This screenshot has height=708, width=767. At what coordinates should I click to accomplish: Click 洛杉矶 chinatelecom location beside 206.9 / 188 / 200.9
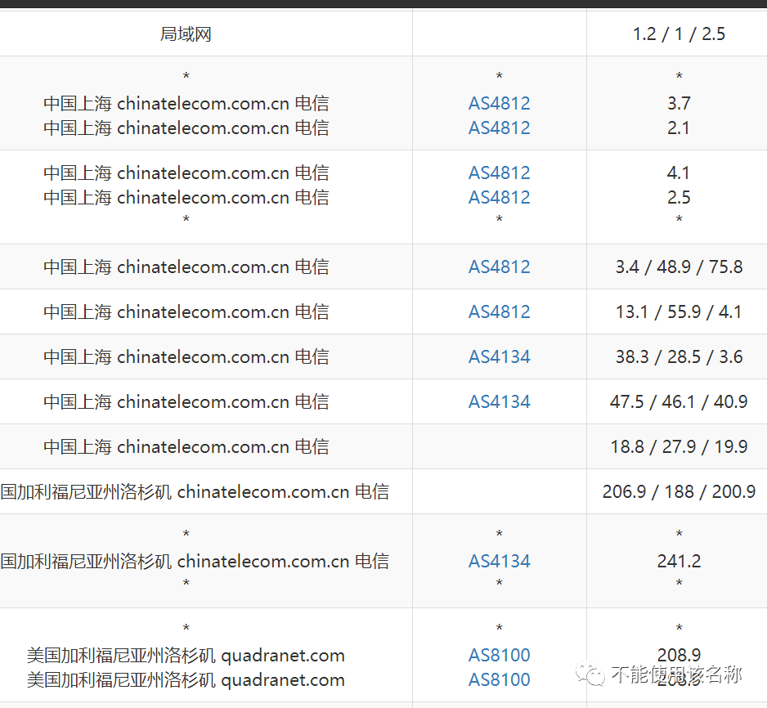point(195,491)
